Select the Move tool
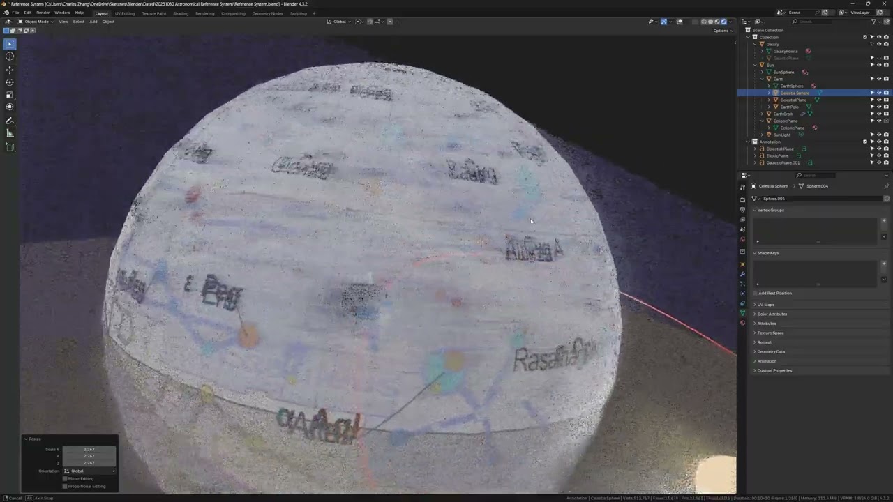Screen dimensions: 893x502 tap(10, 70)
